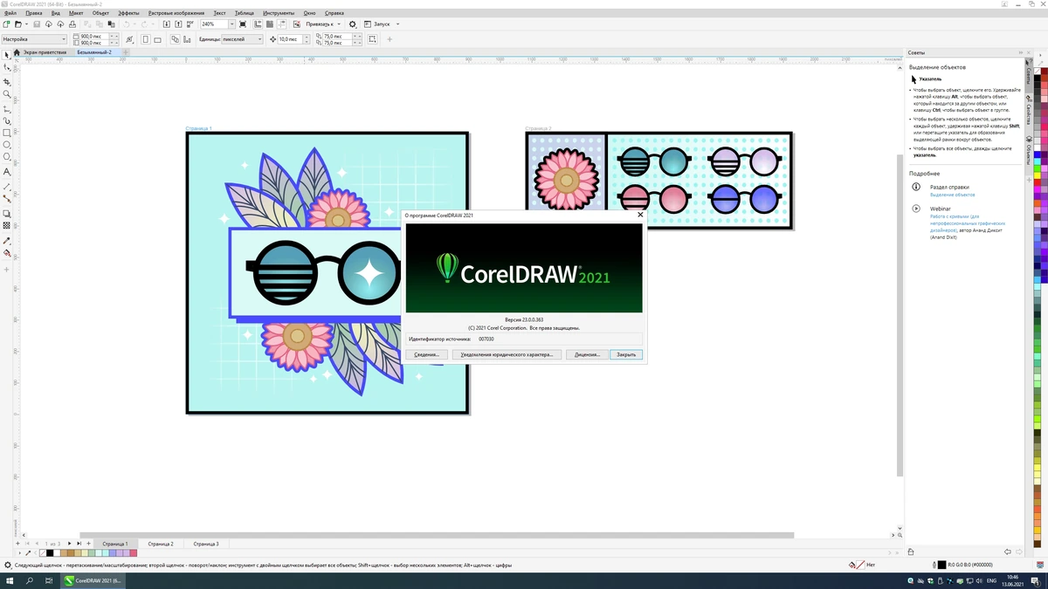Click the Save document icon
1048x589 pixels.
37,24
